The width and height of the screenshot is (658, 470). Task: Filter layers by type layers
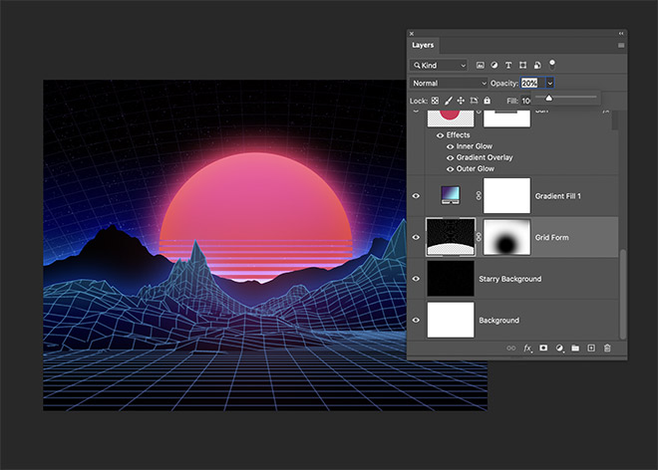[x=509, y=65]
